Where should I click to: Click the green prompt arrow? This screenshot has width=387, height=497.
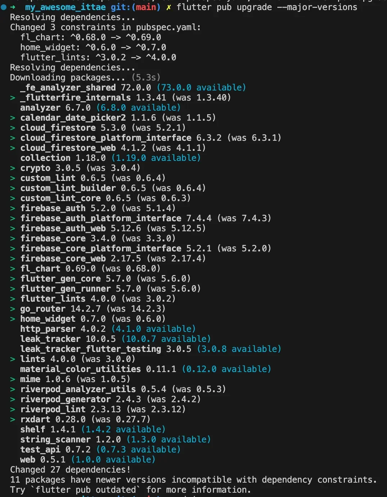coord(13,7)
